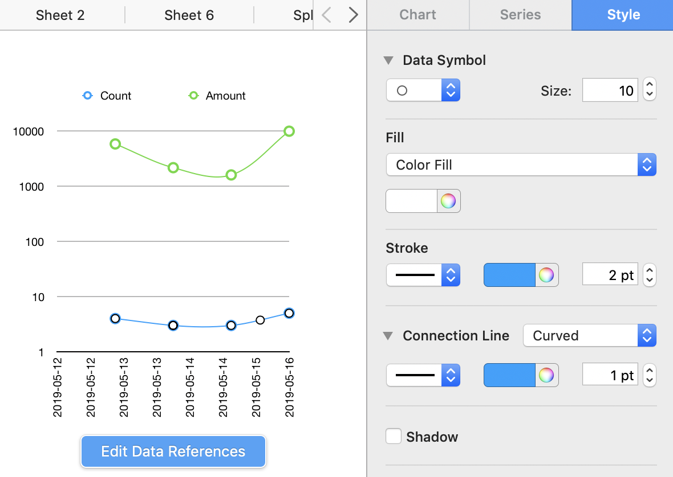Open the Sheet 6 tab
Screen dimensions: 673x477
(189, 15)
